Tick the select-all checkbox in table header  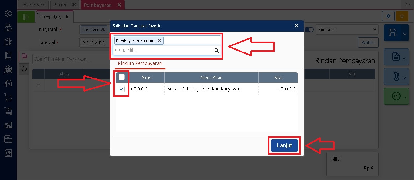(122, 77)
